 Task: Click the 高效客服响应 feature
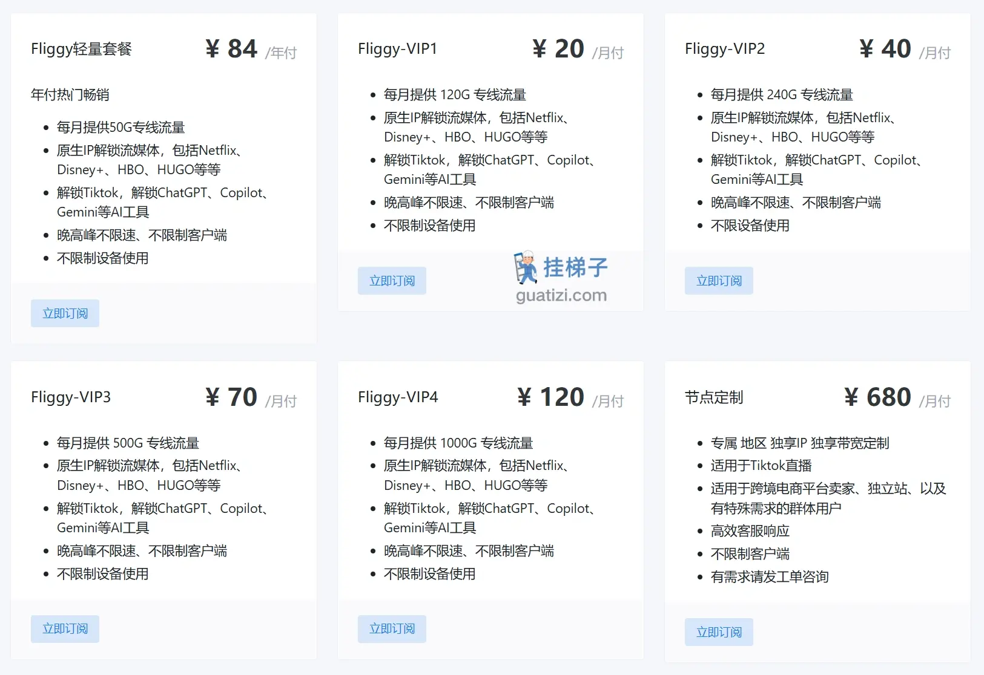tap(750, 531)
